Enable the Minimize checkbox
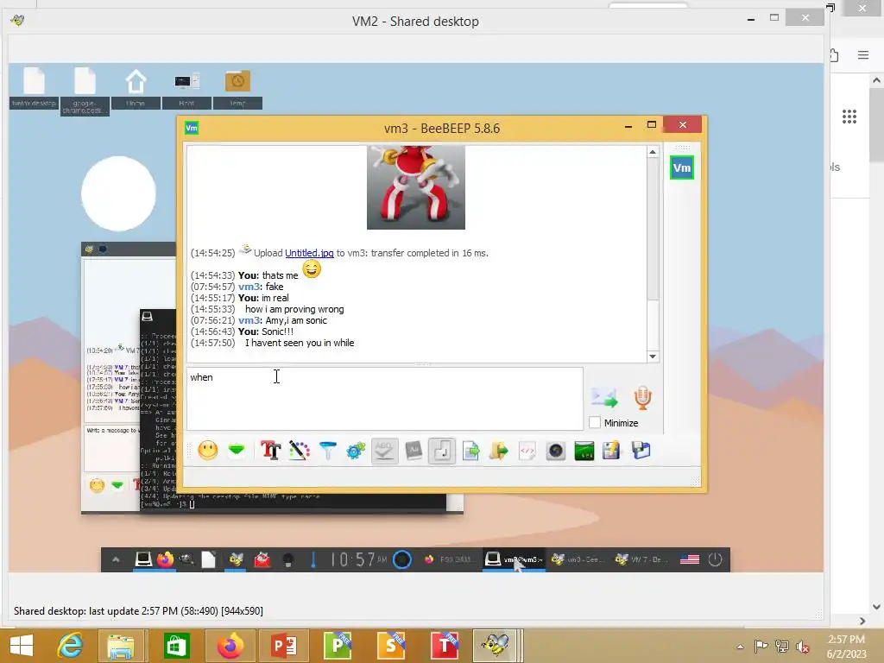 pyautogui.click(x=595, y=423)
